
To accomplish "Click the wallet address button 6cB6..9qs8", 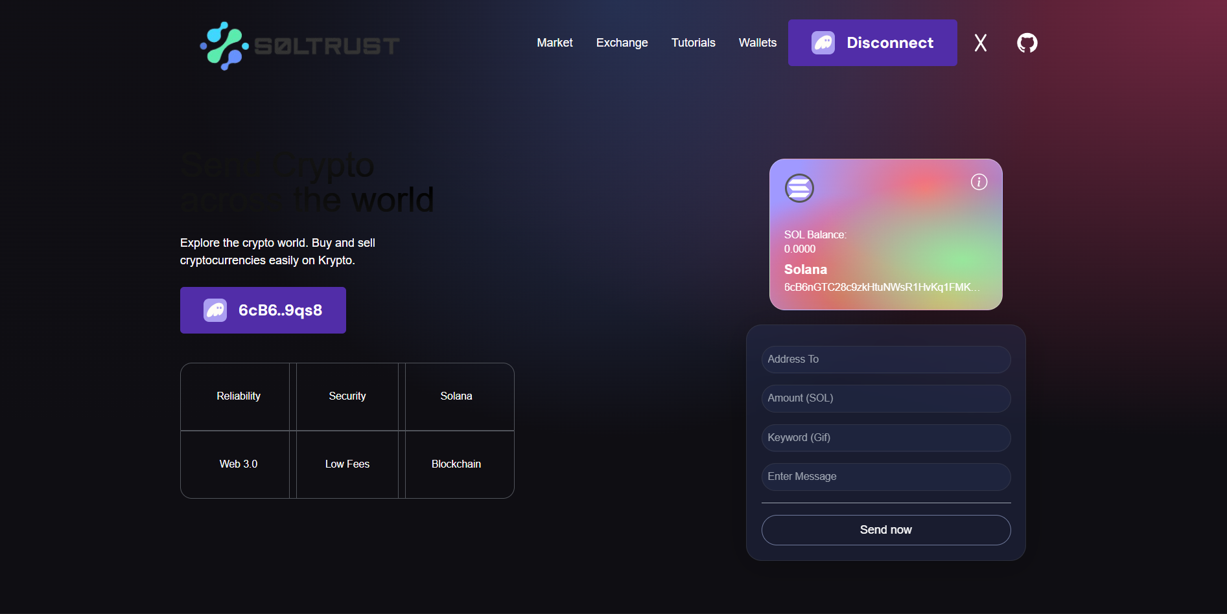I will point(263,310).
